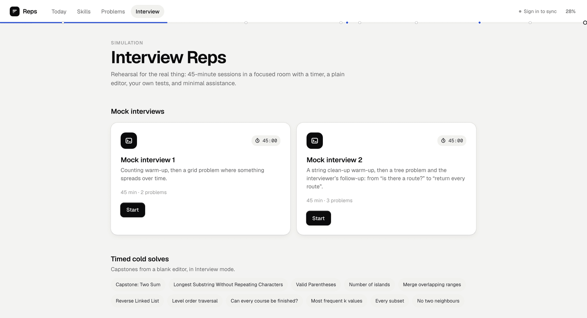
Task: Go to the Problems tab
Action: [113, 11]
